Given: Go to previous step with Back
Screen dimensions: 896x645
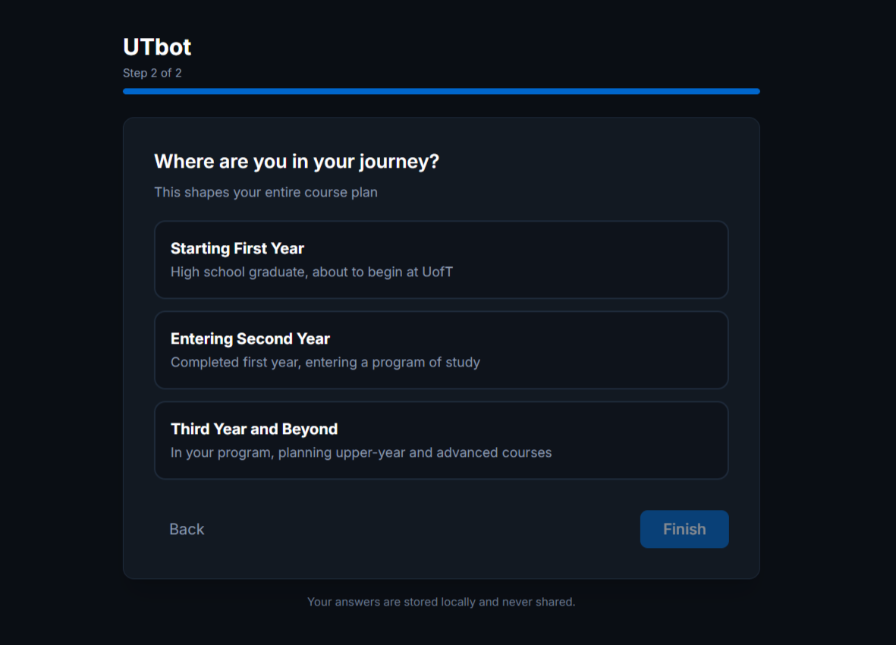Looking at the screenshot, I should [187, 529].
